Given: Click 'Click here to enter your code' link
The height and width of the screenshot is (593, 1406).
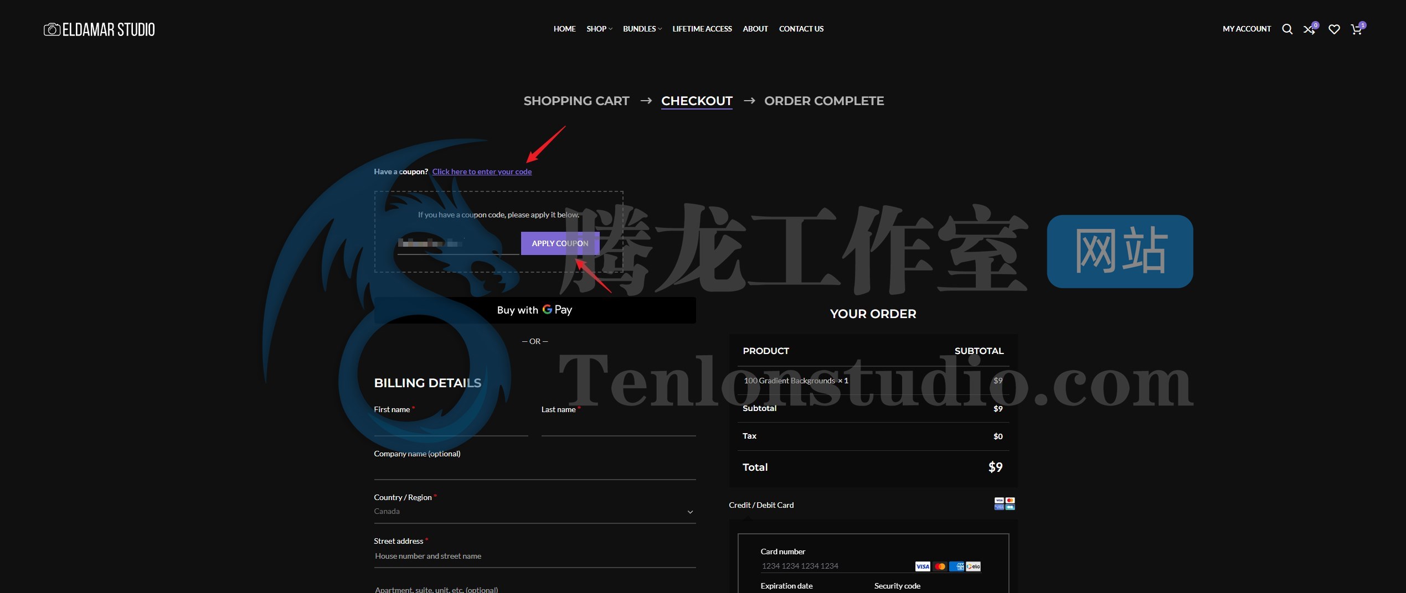Looking at the screenshot, I should 482,171.
